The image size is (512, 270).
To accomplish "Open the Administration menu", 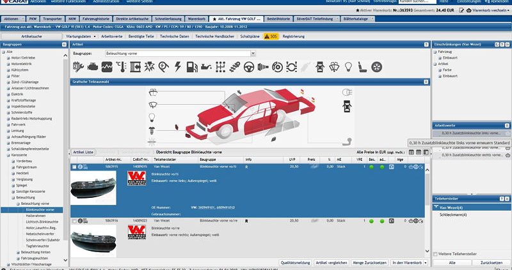I will coord(106,2).
